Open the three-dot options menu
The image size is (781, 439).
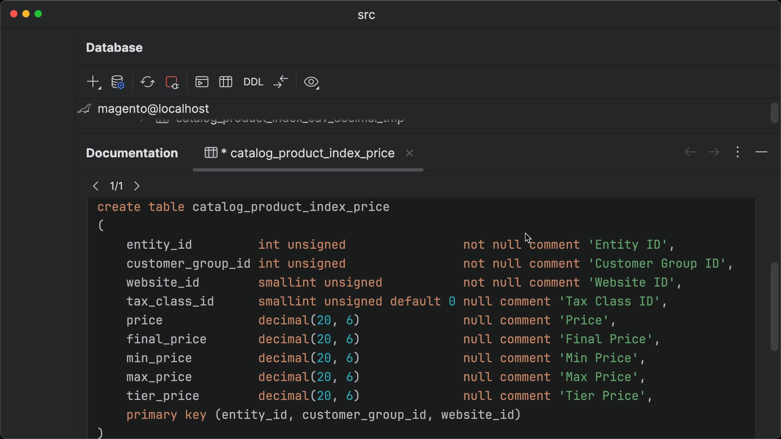point(737,152)
